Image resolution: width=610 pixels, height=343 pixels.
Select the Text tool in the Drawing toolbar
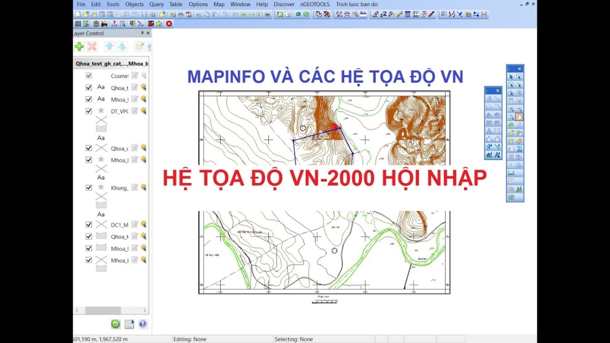[x=489, y=131]
